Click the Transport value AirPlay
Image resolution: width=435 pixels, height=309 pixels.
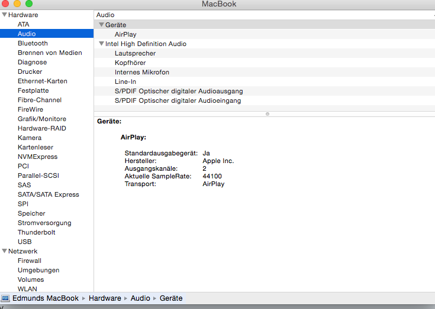point(213,184)
